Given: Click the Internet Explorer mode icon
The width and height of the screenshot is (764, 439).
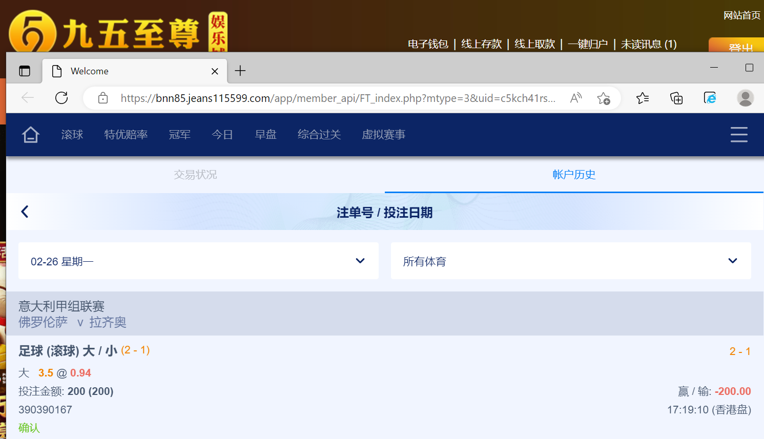Looking at the screenshot, I should [710, 98].
